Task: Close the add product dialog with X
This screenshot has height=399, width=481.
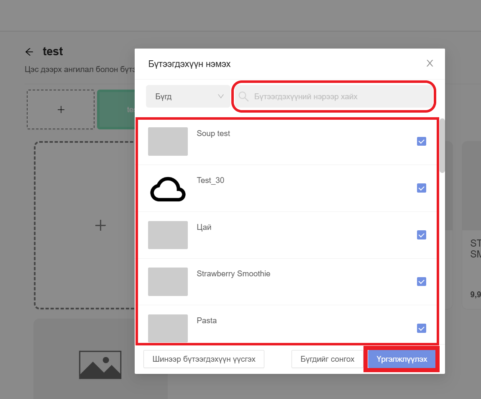Action: [x=430, y=64]
